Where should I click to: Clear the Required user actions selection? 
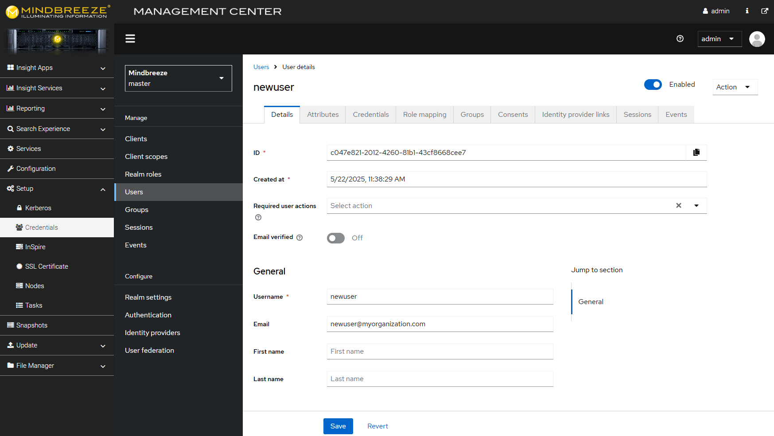[x=678, y=205]
